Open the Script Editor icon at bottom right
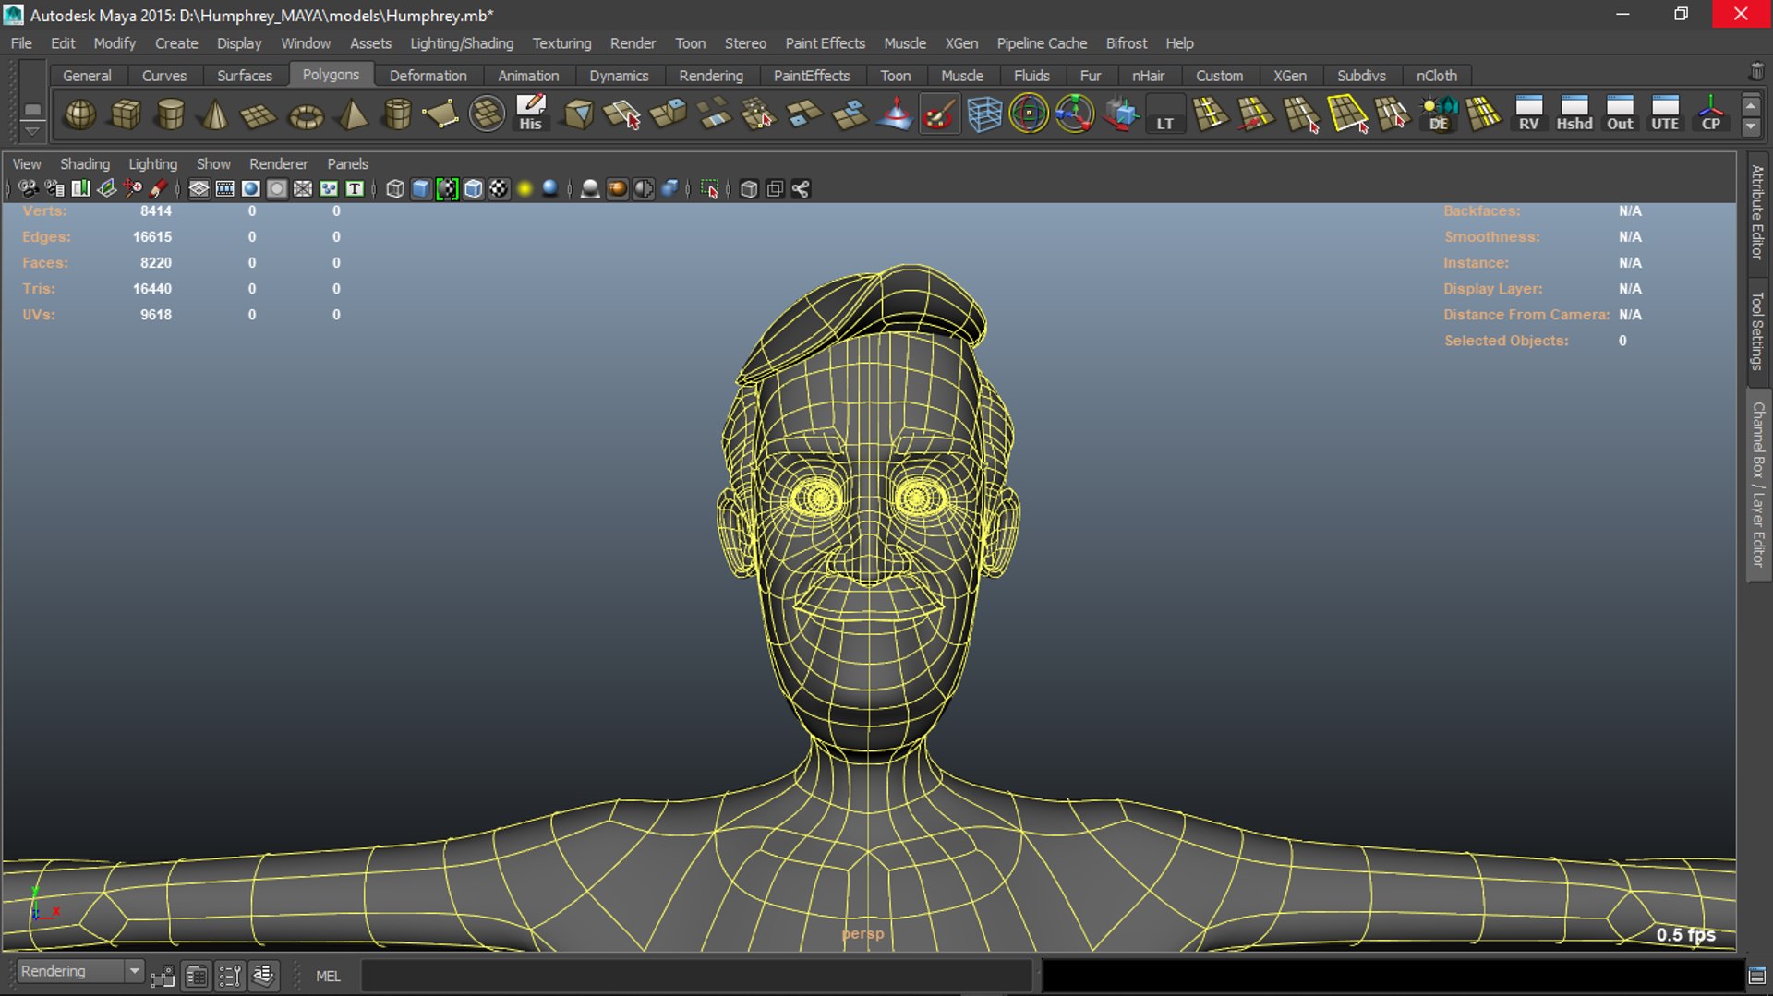The height and width of the screenshot is (996, 1773). click(x=1757, y=976)
